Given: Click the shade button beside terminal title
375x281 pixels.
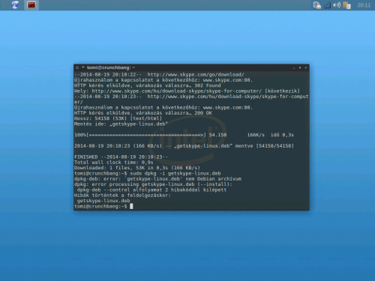Looking at the screenshot, I should click(83, 67).
